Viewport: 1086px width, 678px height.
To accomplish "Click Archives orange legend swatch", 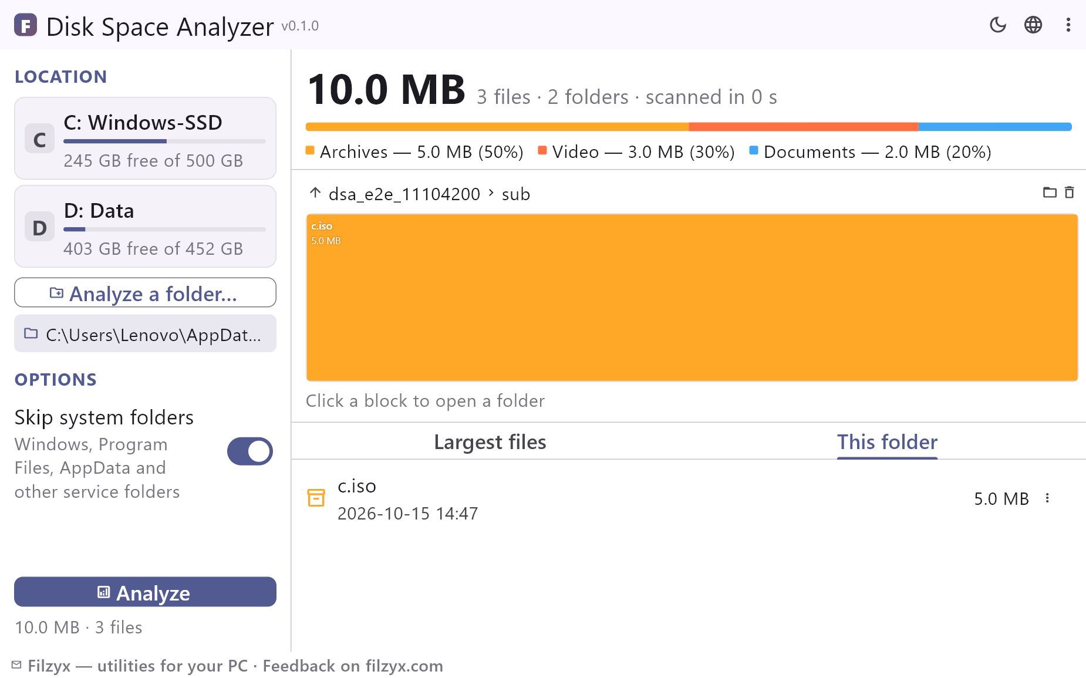I will point(310,150).
